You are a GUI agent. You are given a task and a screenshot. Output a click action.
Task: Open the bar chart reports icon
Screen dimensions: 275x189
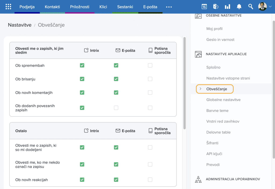(227, 7)
